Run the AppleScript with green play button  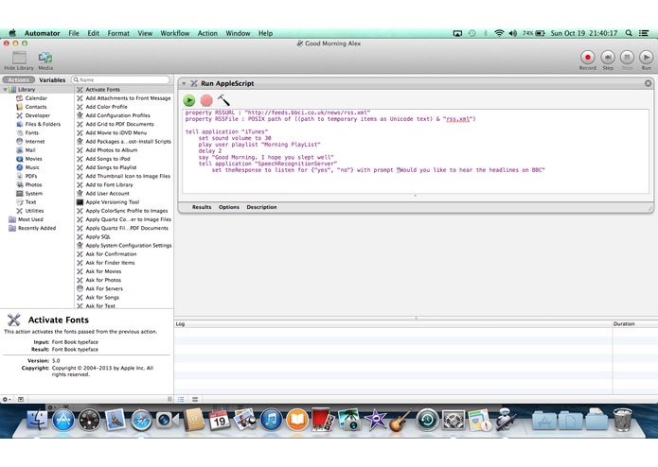click(x=189, y=100)
